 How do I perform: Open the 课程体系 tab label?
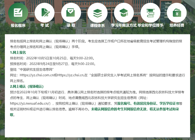pos(97,26)
